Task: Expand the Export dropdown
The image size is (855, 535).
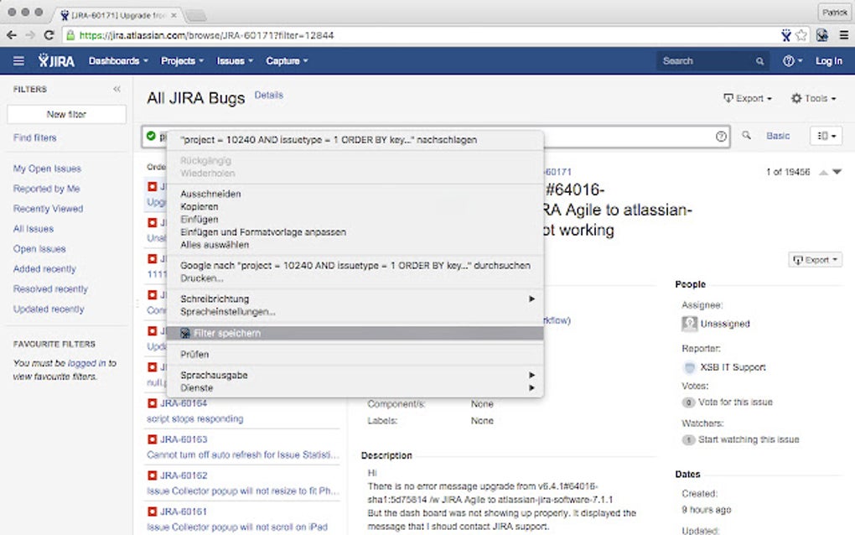Action: pyautogui.click(x=814, y=259)
